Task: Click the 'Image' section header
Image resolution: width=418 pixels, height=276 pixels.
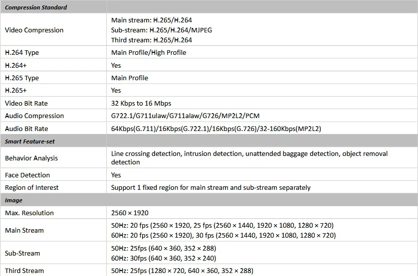Action: point(13,200)
